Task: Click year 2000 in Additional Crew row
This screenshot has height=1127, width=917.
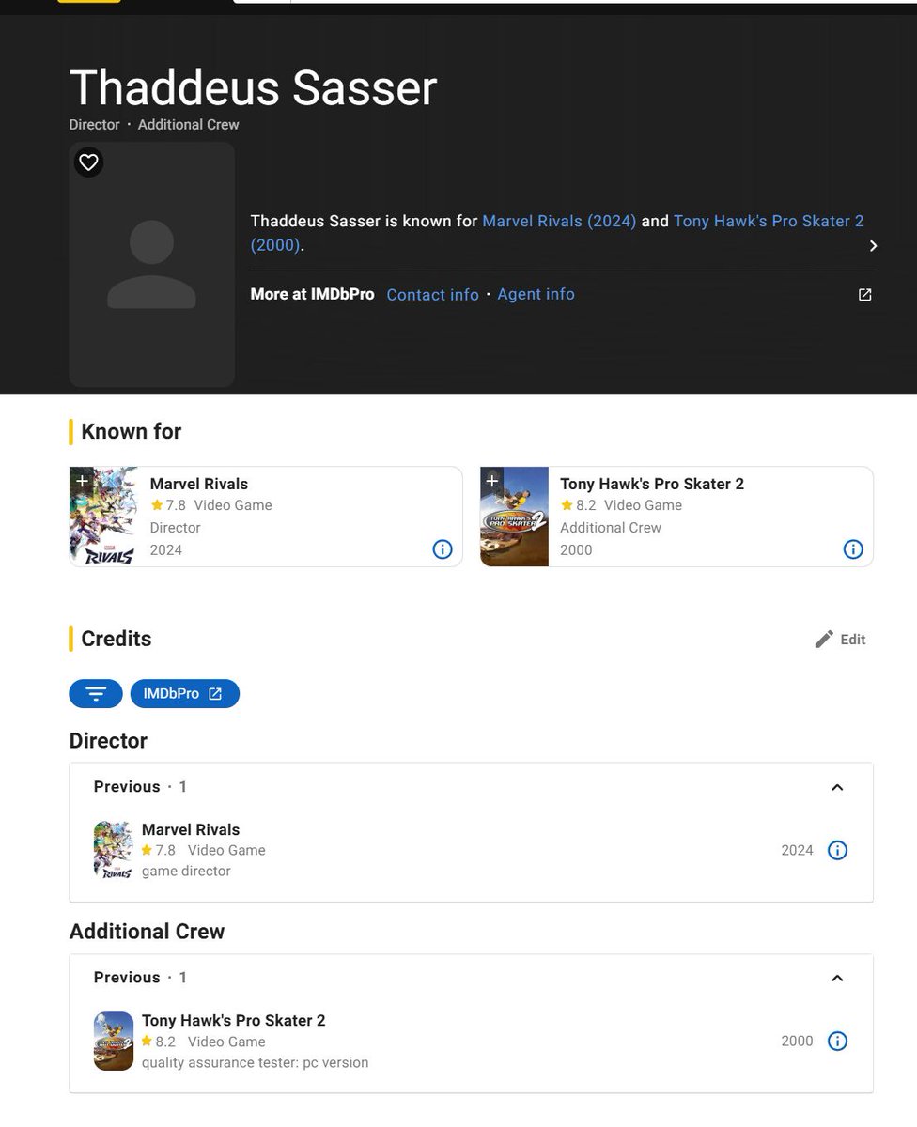Action: pos(797,1041)
